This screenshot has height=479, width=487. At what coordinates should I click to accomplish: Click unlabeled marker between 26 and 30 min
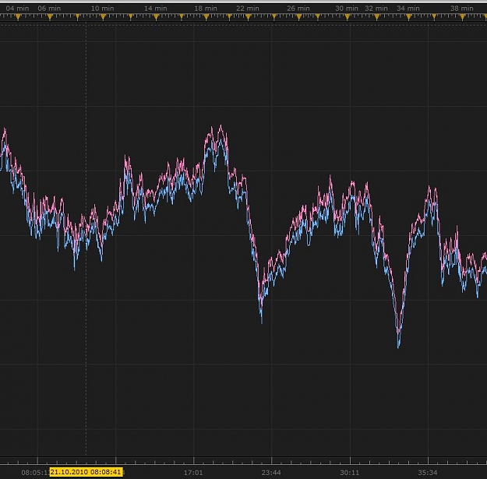(318, 17)
